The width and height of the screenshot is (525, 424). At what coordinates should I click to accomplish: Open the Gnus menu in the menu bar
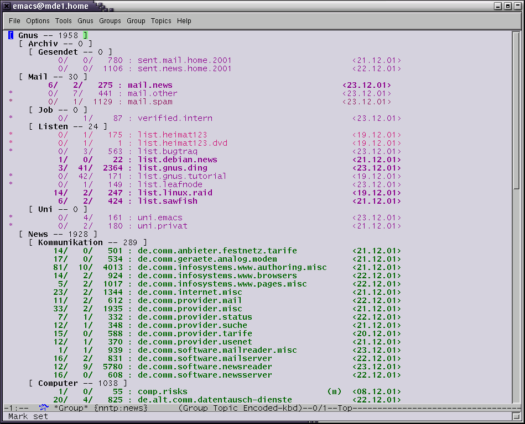coord(85,21)
